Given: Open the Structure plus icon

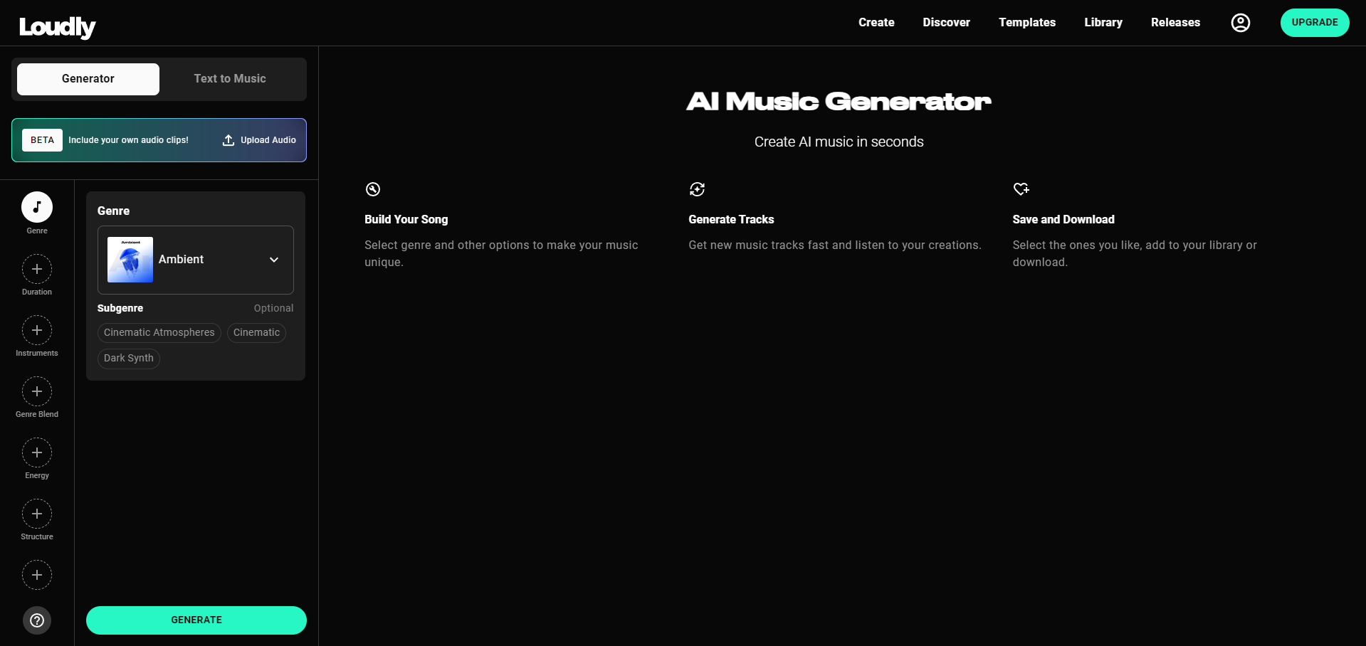Looking at the screenshot, I should point(37,514).
